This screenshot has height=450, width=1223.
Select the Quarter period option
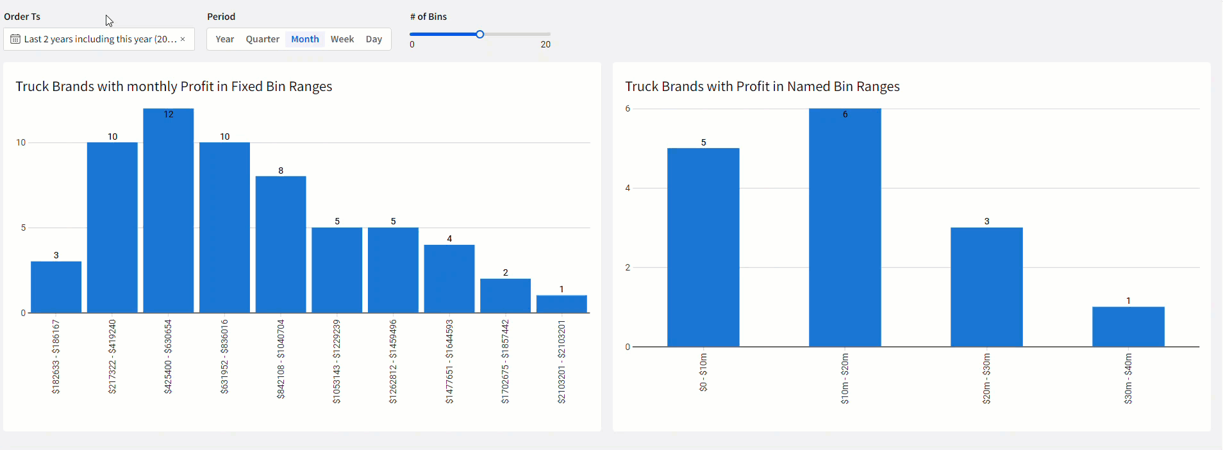pos(262,39)
